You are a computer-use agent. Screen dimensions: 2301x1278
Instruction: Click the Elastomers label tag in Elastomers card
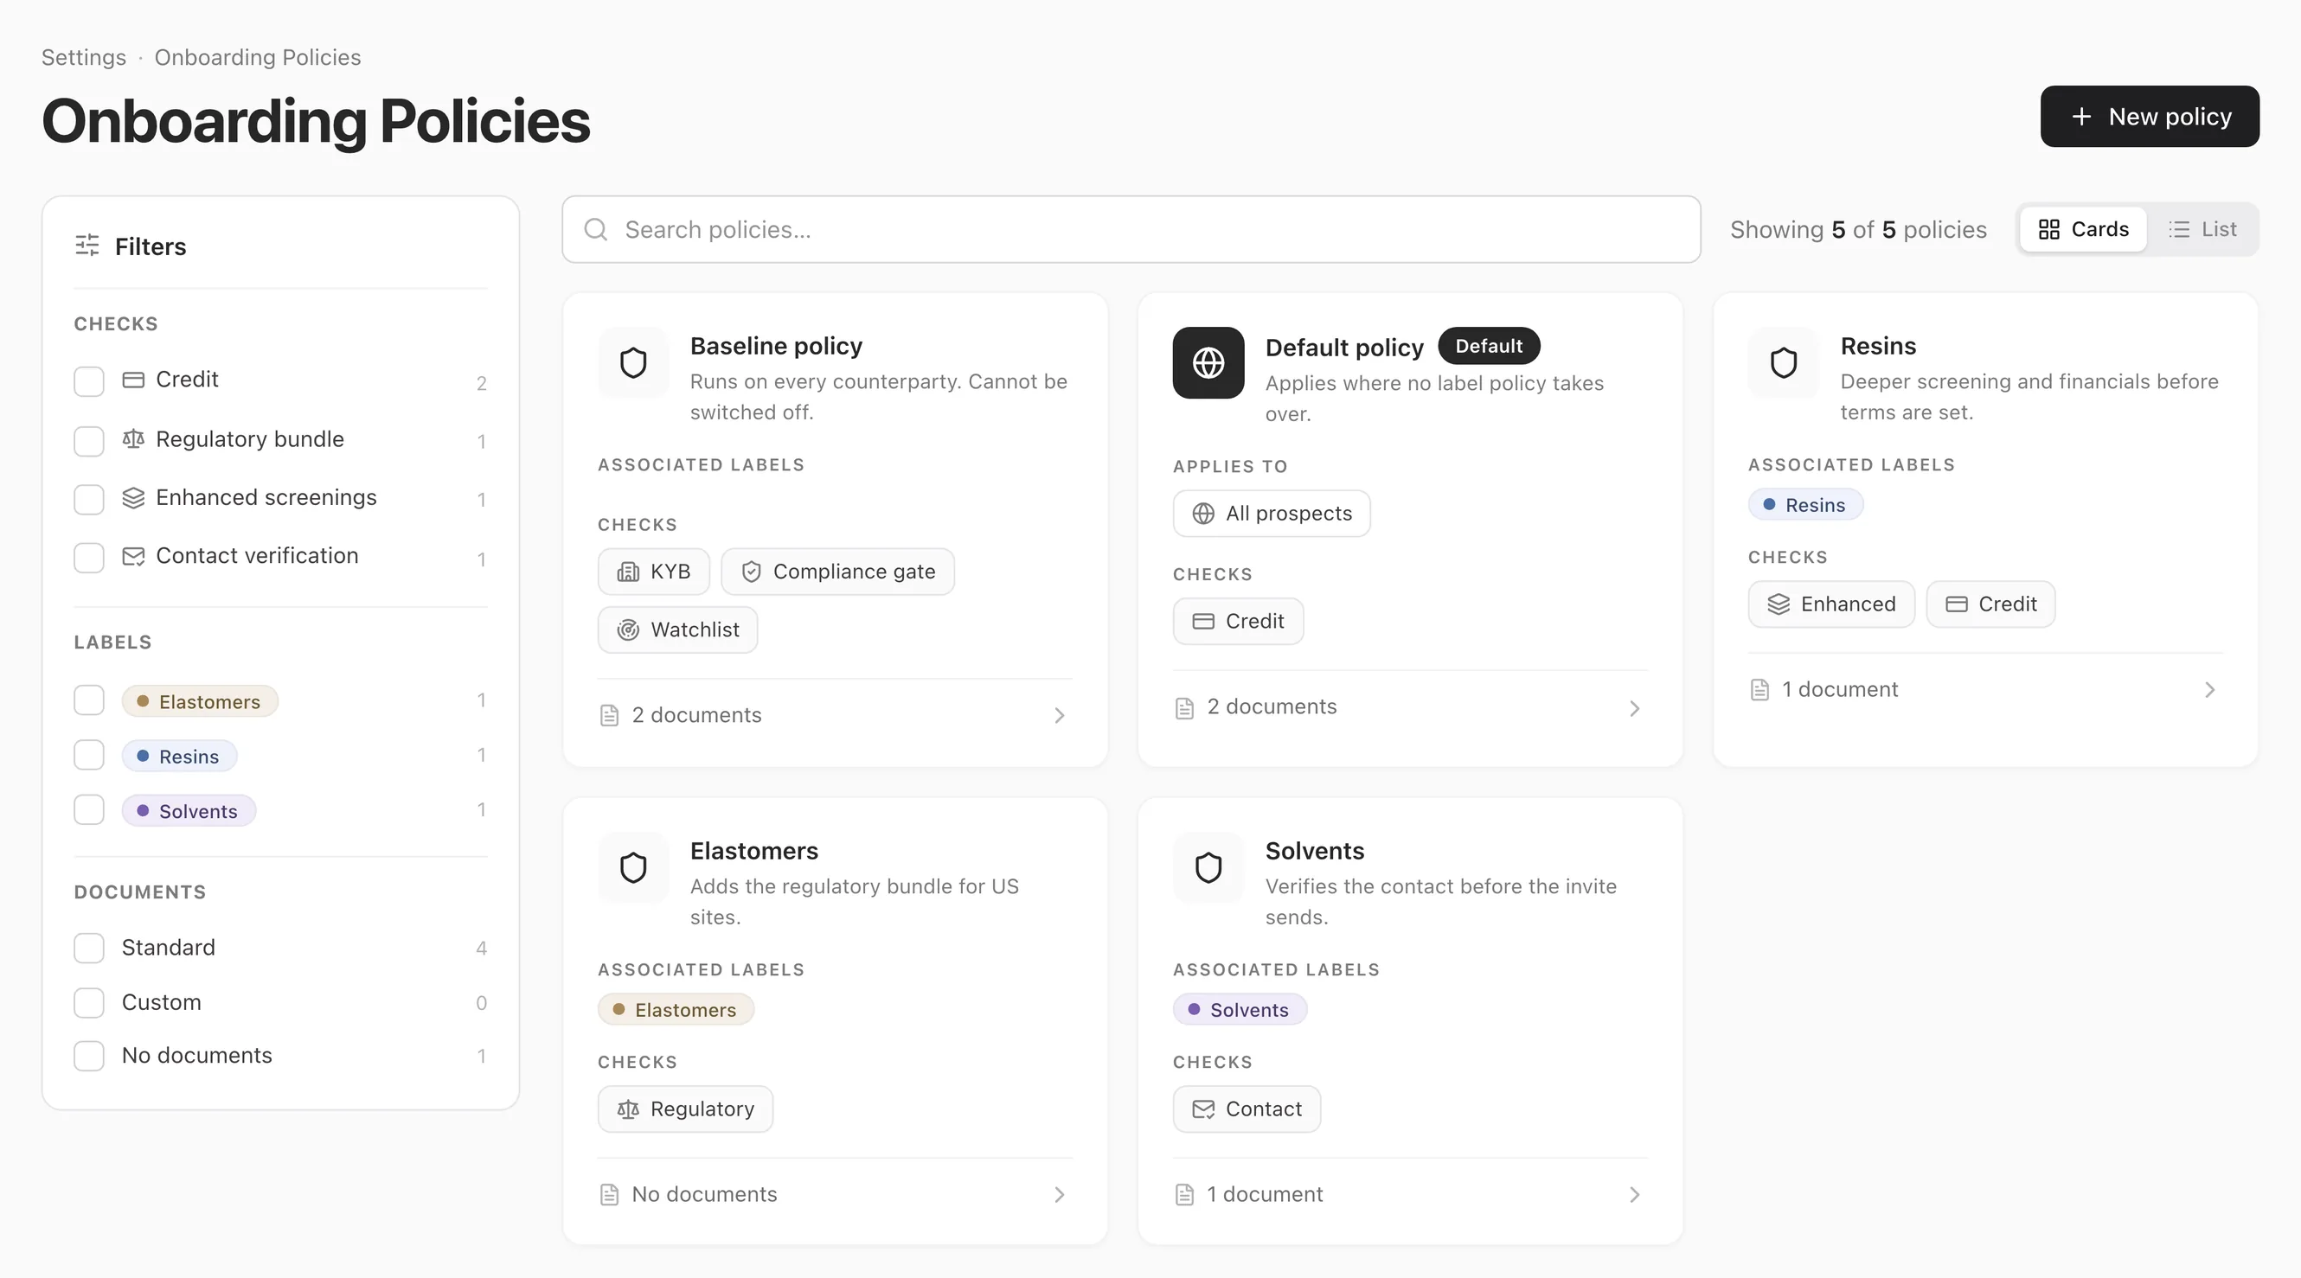(676, 1010)
